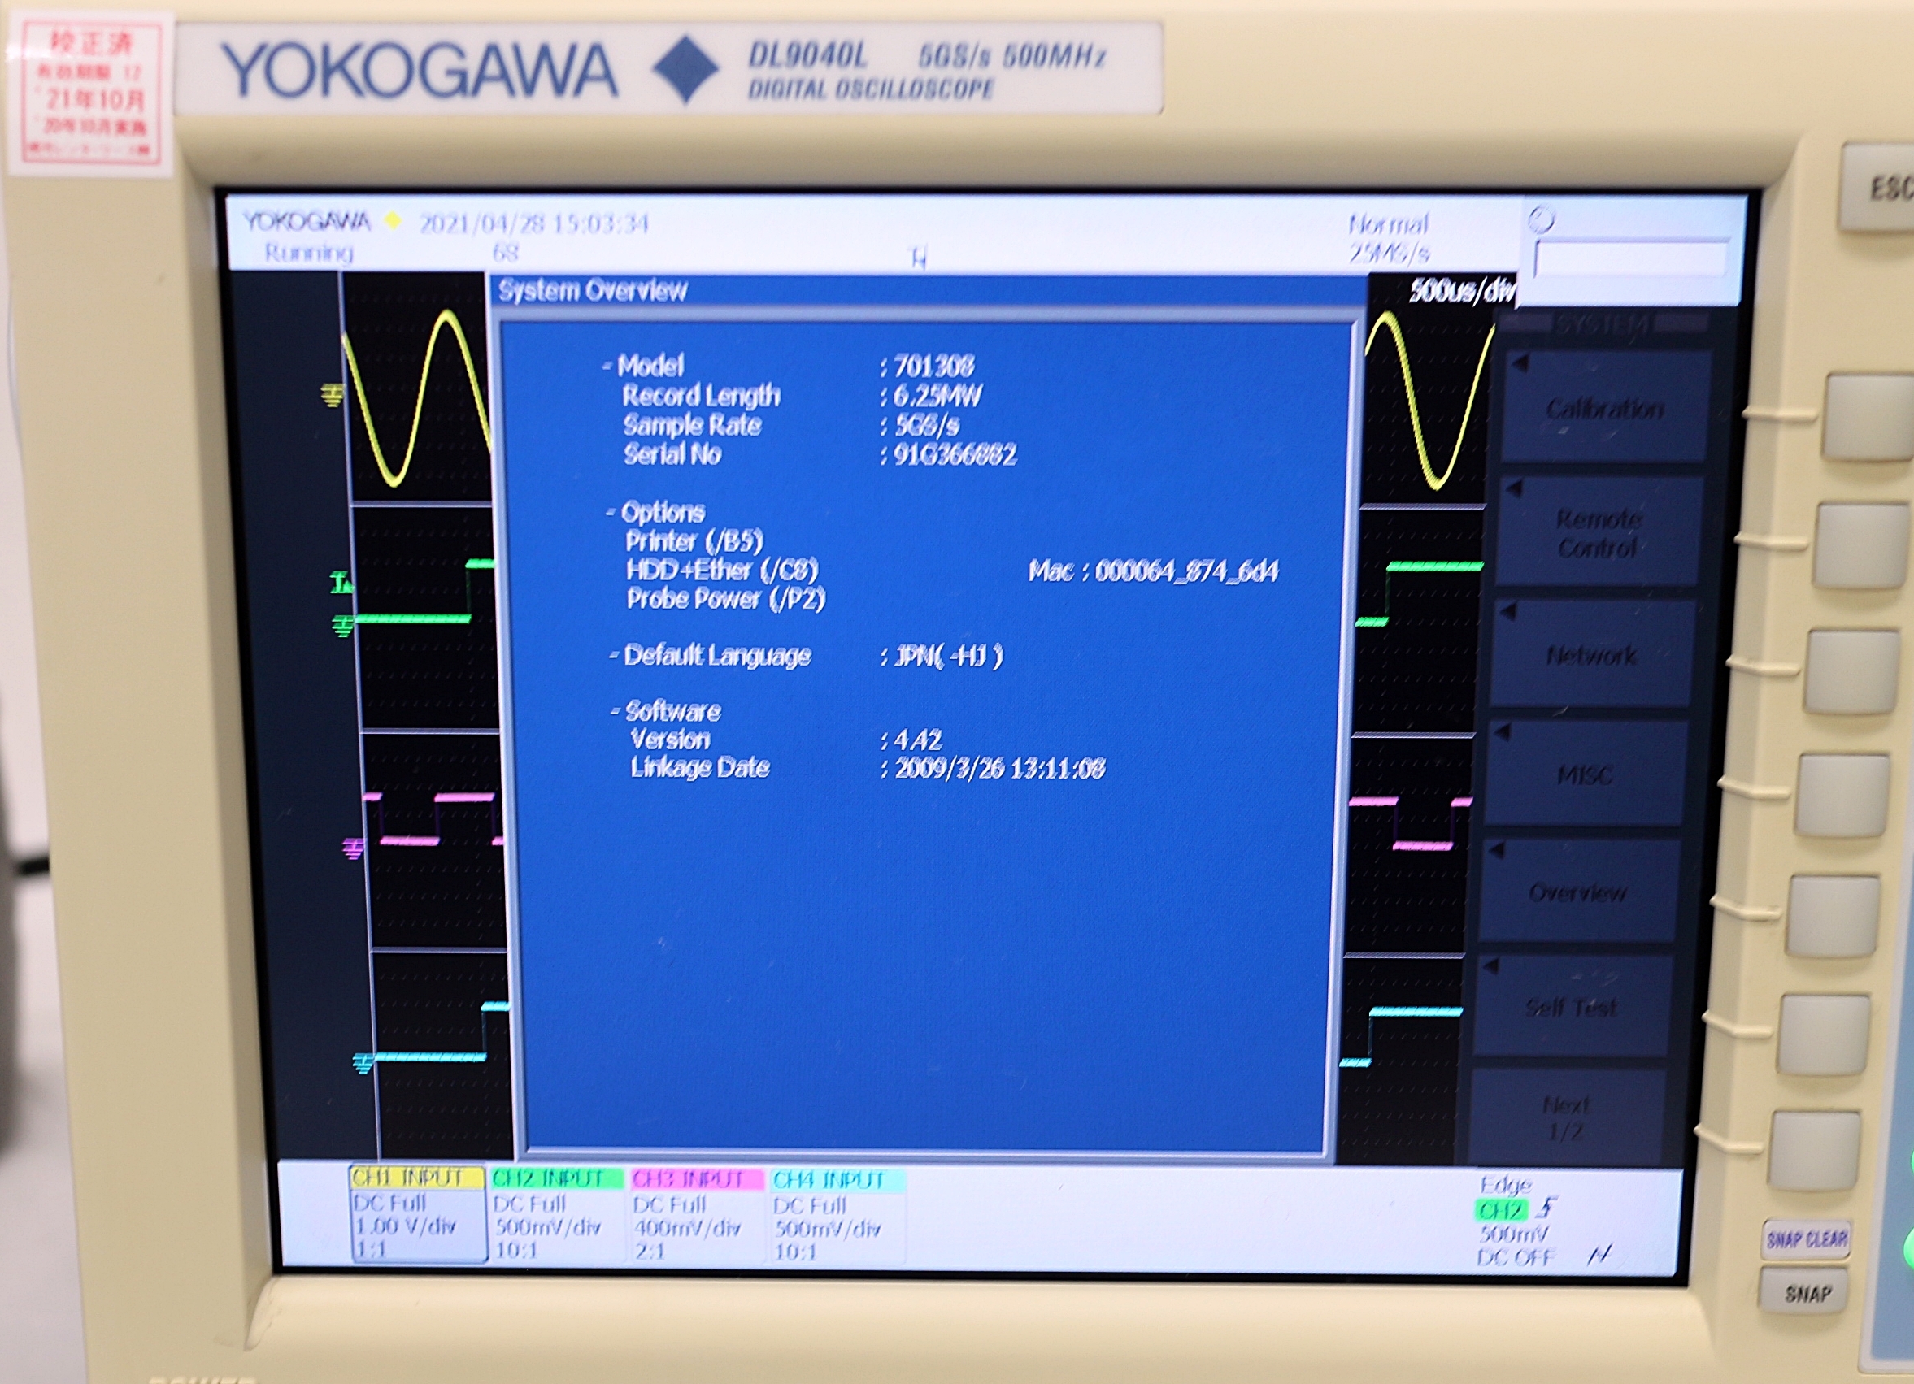Push the ESC hardware button

point(1880,187)
